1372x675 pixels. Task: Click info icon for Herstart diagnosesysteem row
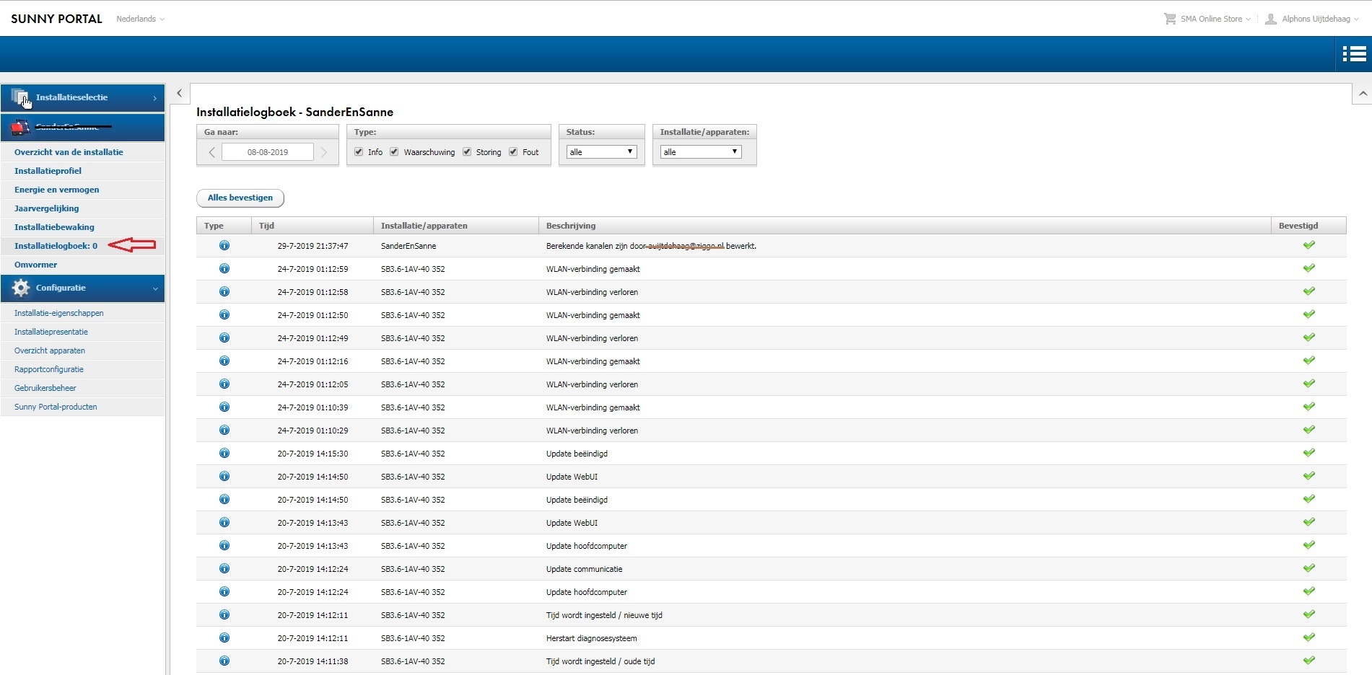(224, 638)
